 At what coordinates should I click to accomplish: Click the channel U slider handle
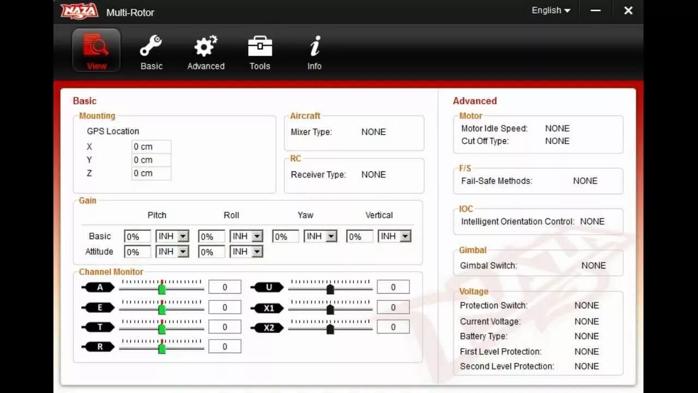330,289
